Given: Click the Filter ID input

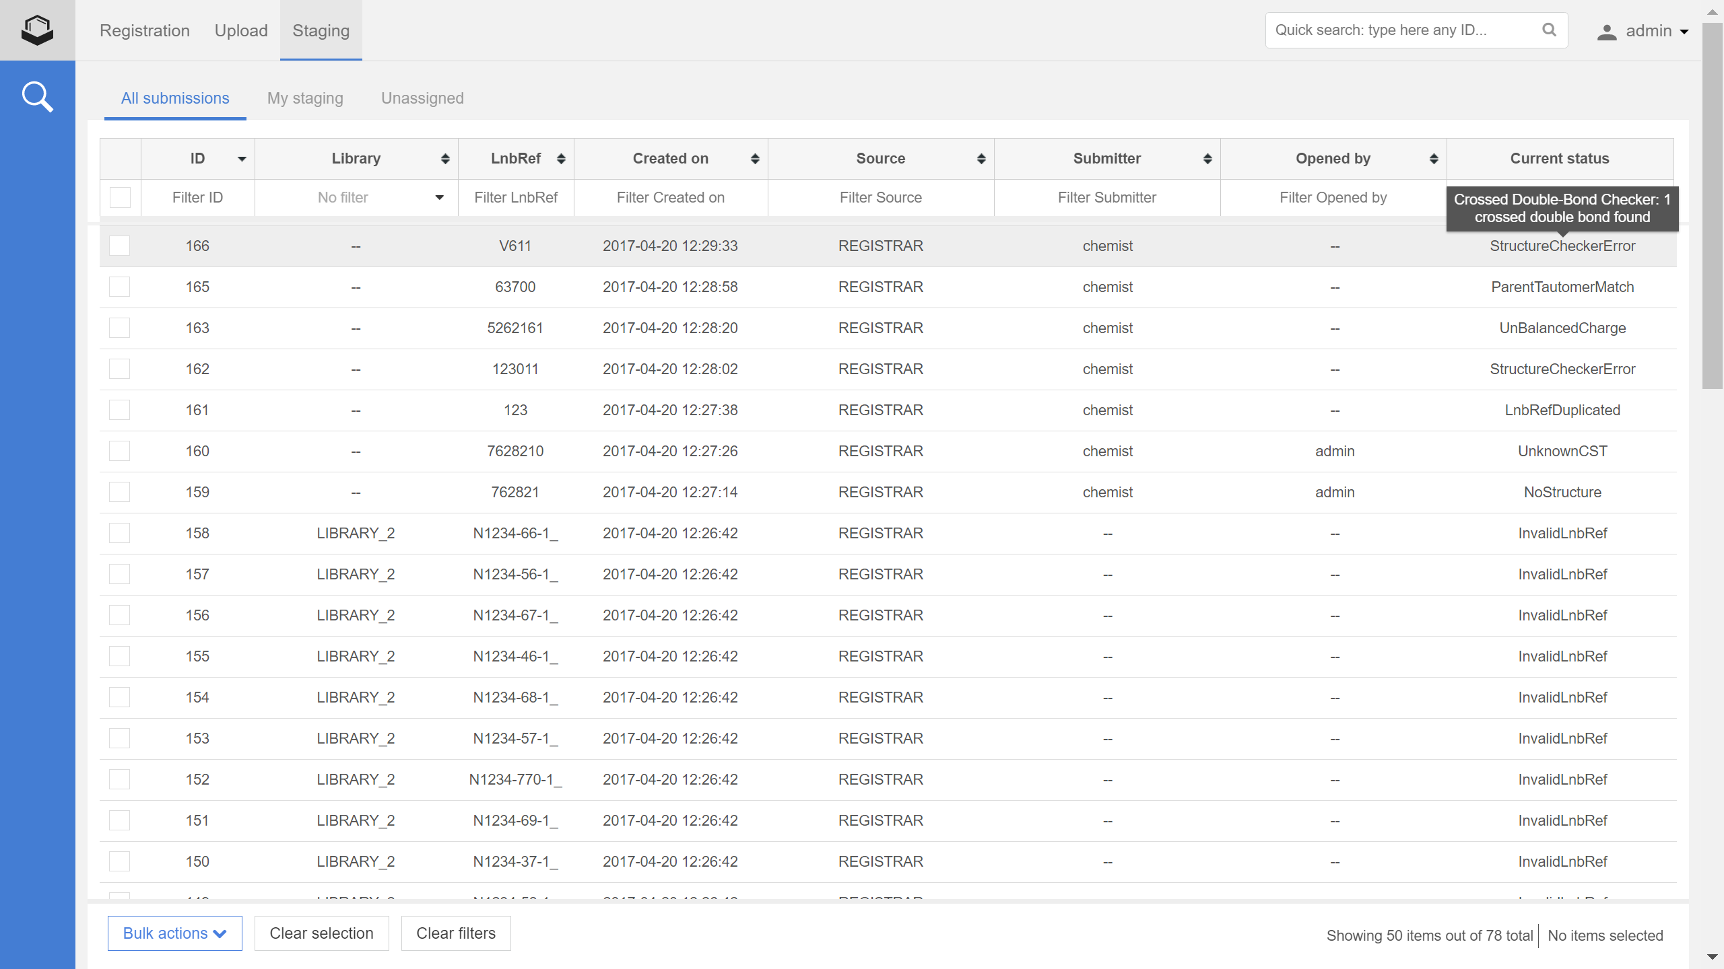Looking at the screenshot, I should 197,198.
